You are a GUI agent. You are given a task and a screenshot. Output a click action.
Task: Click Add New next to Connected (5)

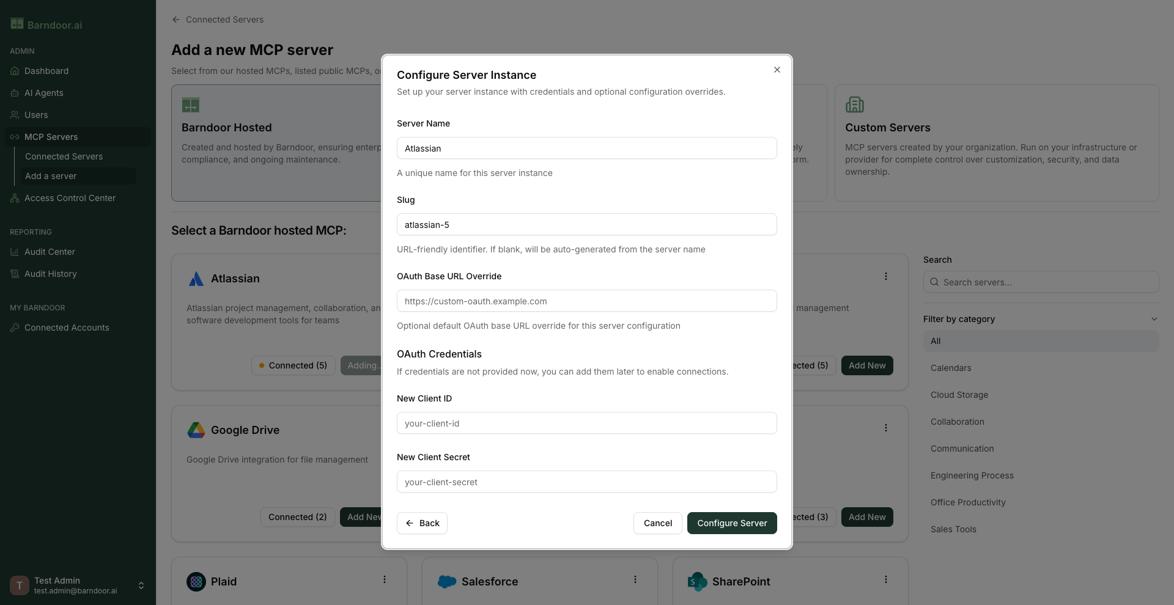(x=867, y=365)
